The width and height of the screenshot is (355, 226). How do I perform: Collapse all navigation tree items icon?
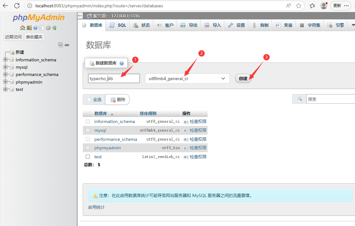(60, 45)
